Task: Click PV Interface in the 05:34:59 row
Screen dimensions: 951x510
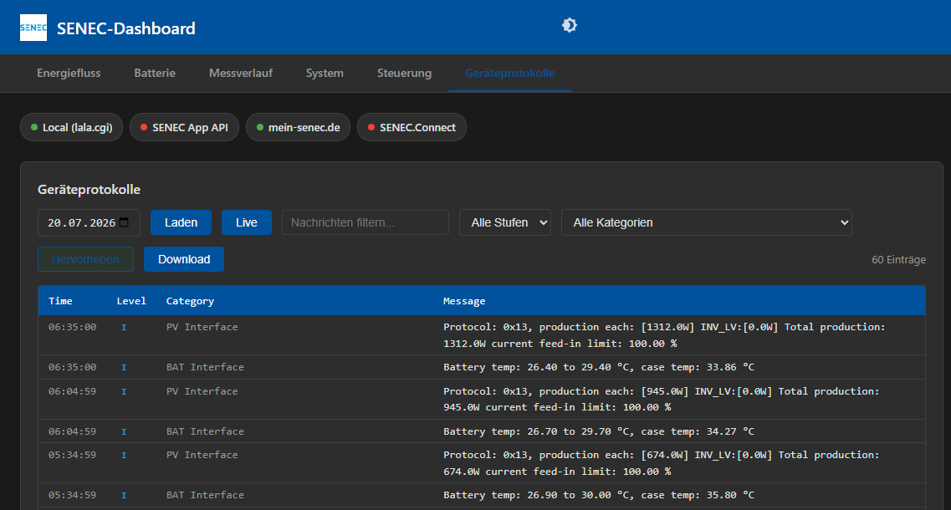Action: [x=202, y=455]
